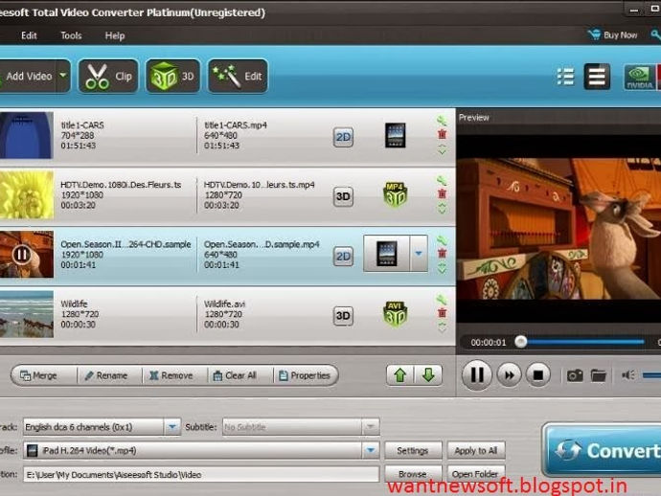Switch to the bulleted list view
661x496 pixels.
coord(565,77)
